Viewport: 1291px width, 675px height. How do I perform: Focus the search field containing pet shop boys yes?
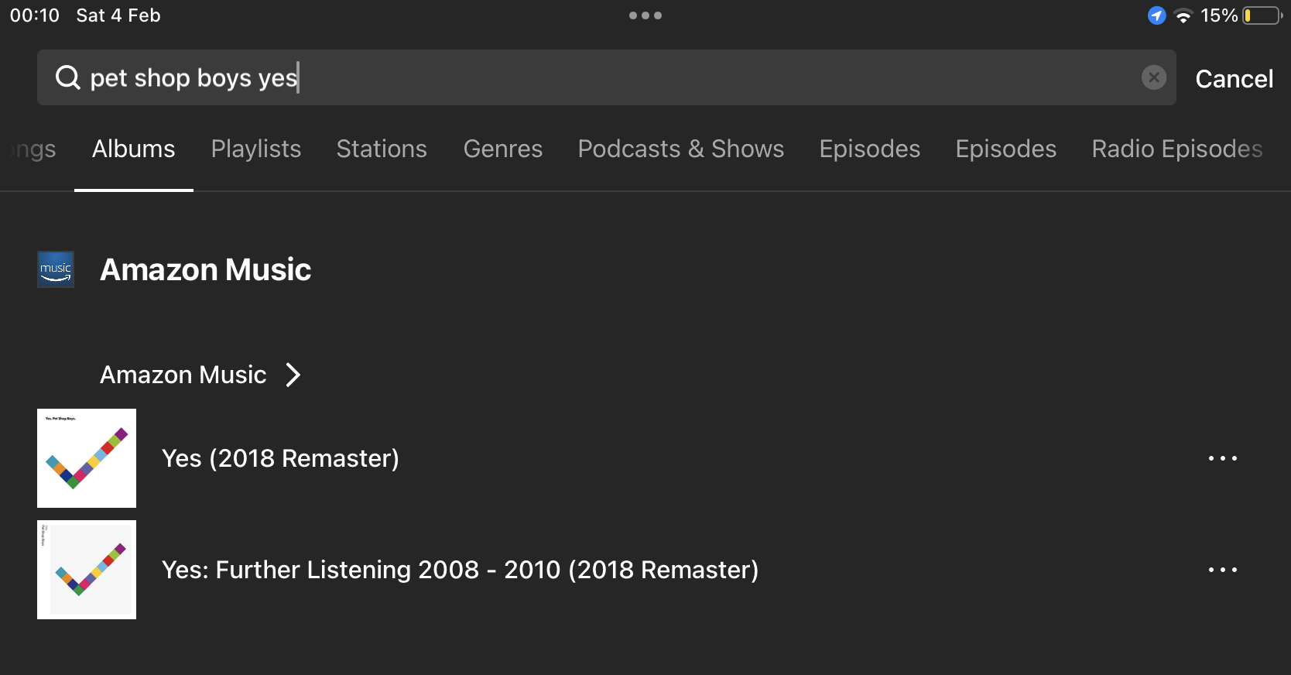[x=606, y=77]
